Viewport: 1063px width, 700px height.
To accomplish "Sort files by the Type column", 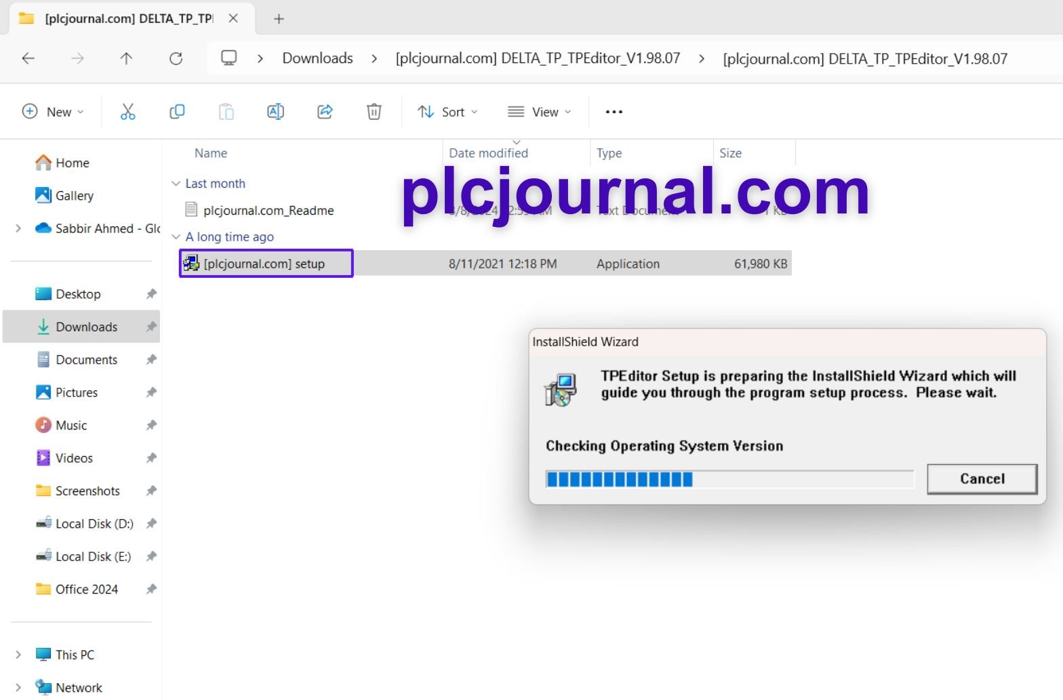I will [x=609, y=153].
